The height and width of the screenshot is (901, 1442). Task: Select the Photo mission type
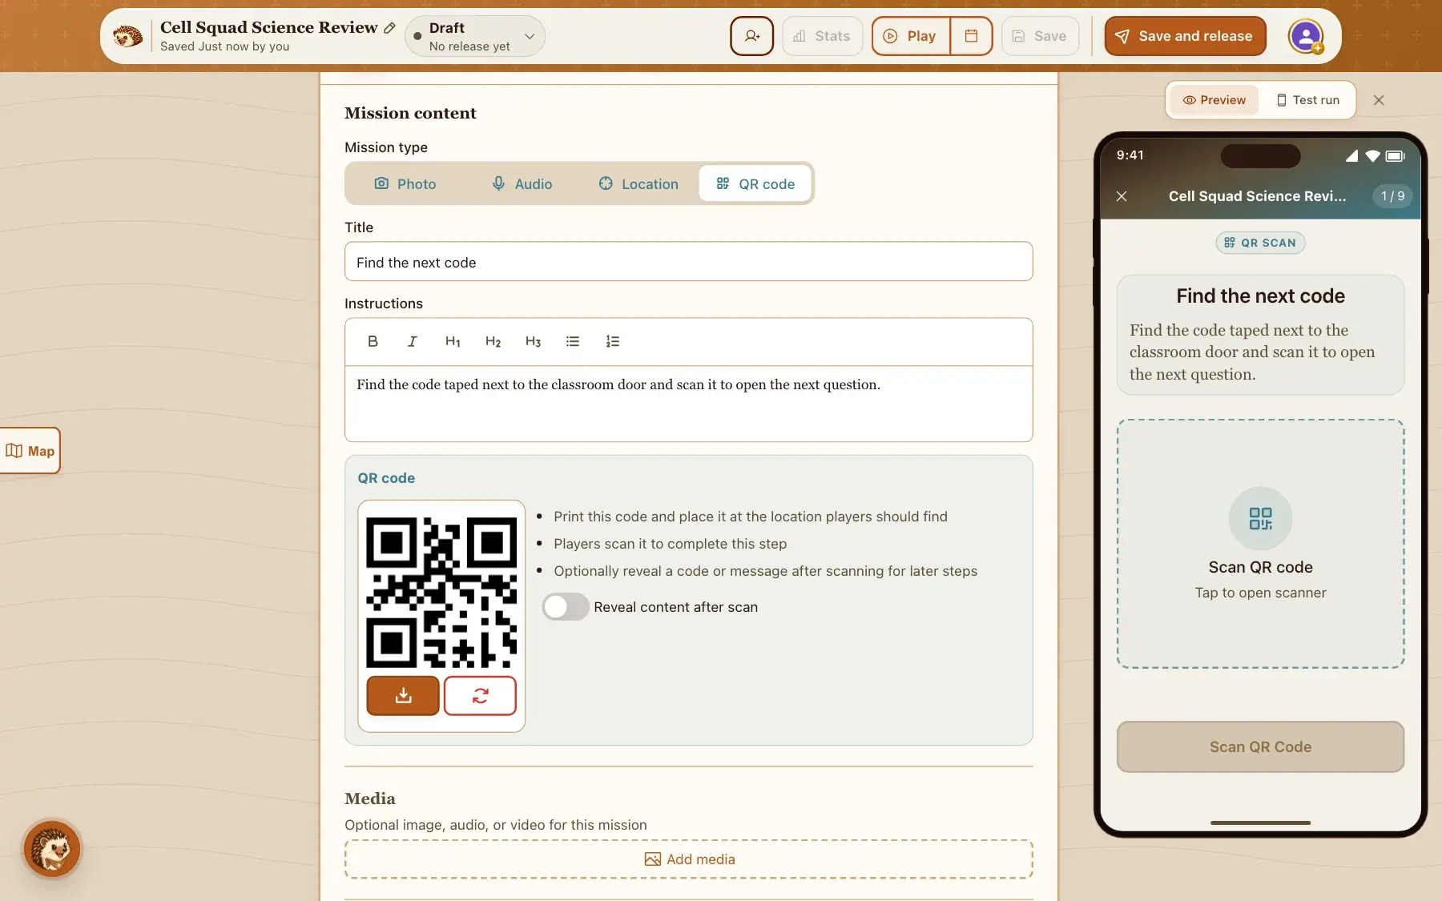(x=405, y=184)
